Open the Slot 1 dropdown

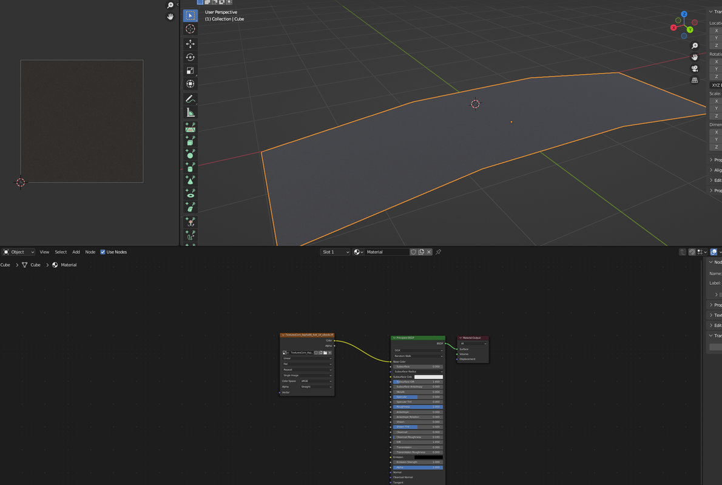click(335, 252)
